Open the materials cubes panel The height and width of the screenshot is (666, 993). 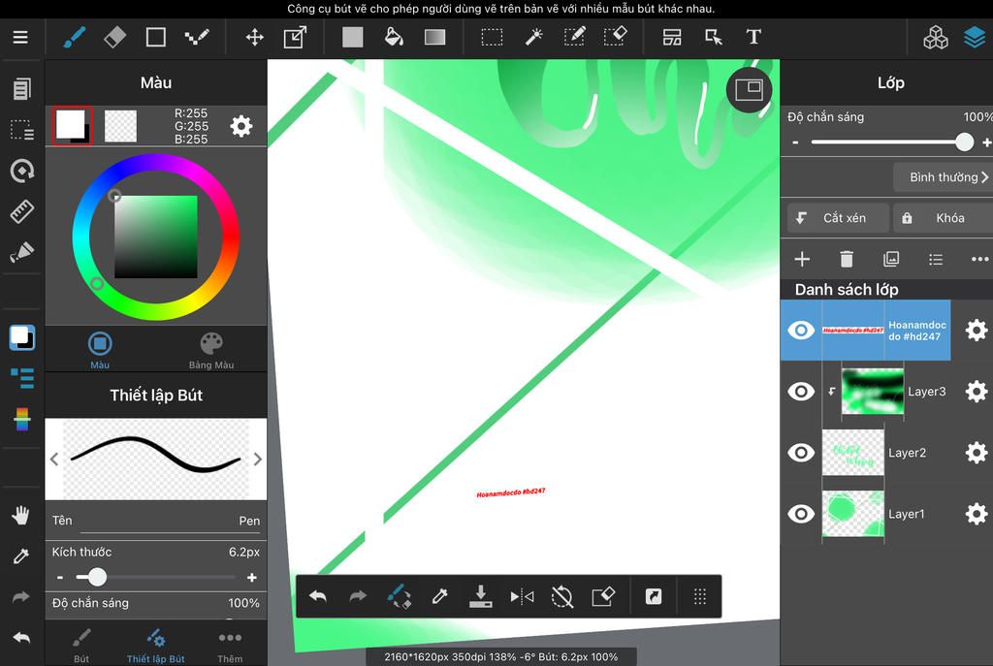pyautogui.click(x=936, y=37)
